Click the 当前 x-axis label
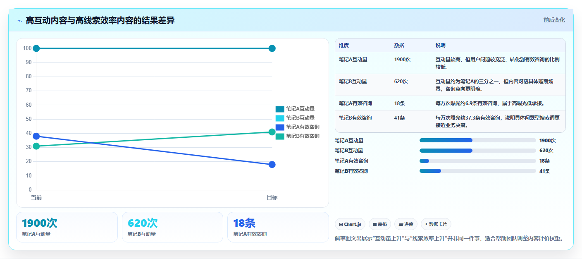 [36, 197]
